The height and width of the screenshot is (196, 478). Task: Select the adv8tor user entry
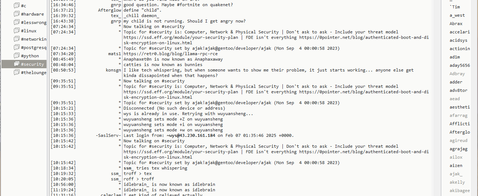(458, 90)
